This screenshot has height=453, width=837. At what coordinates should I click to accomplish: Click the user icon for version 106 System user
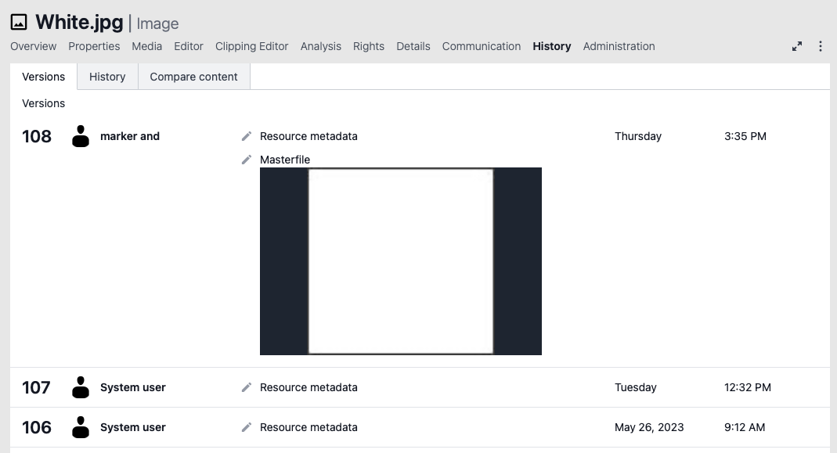click(x=81, y=427)
